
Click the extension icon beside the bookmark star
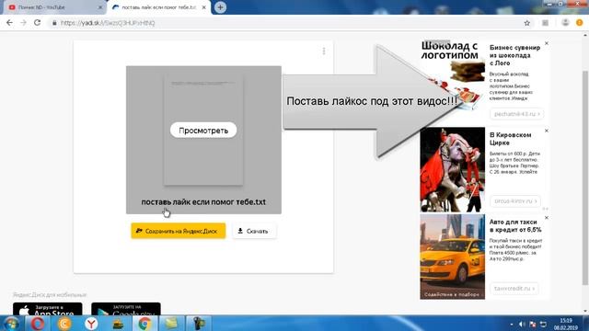click(x=545, y=23)
